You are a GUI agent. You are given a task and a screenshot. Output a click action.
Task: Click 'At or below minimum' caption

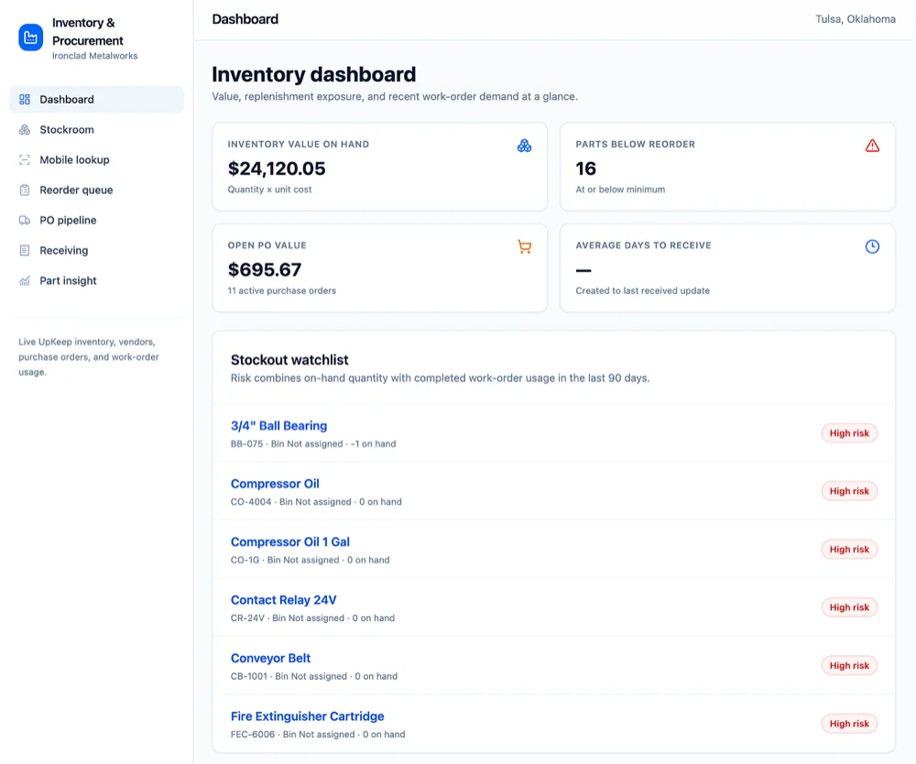tap(620, 190)
